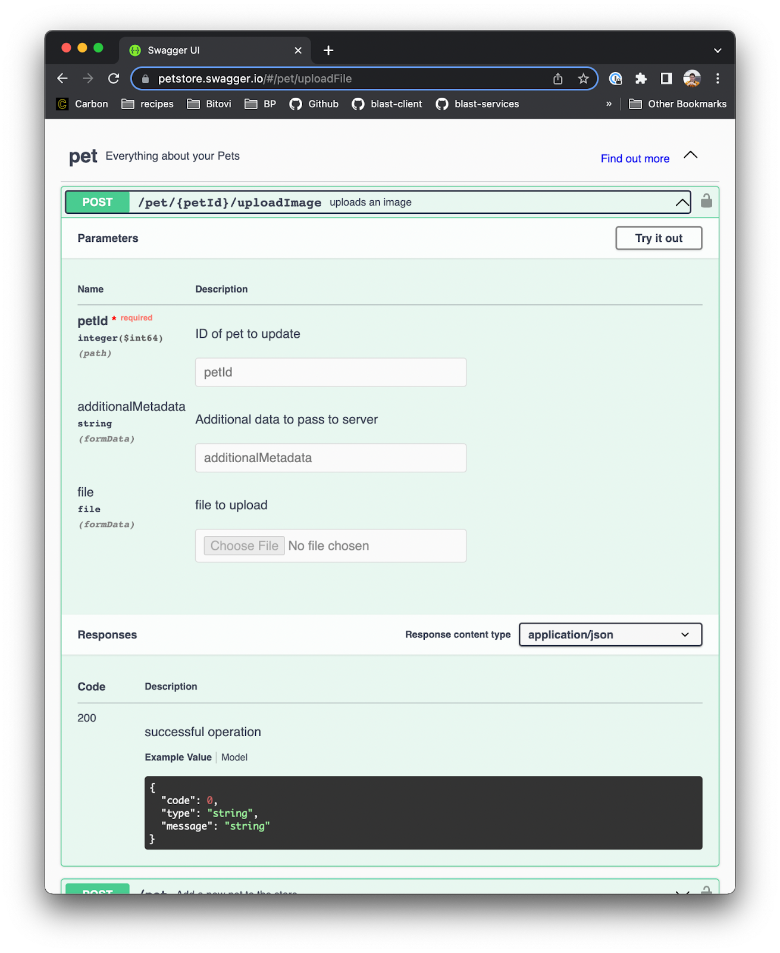
Task: Click the forward navigation arrow
Action: click(88, 79)
